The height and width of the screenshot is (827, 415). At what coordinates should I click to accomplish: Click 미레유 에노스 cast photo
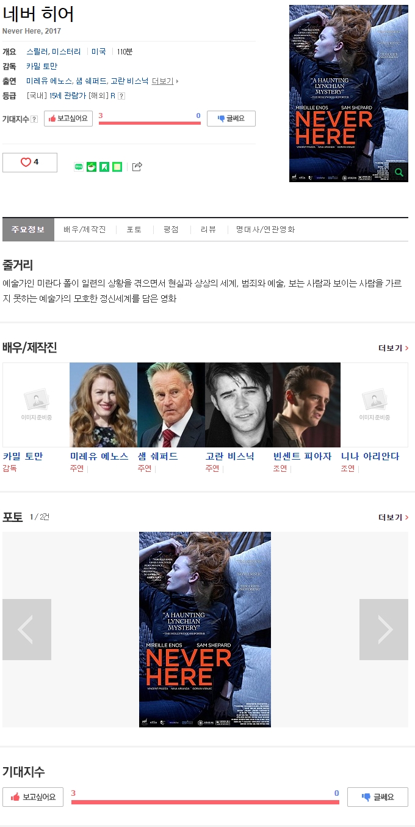[x=103, y=405]
